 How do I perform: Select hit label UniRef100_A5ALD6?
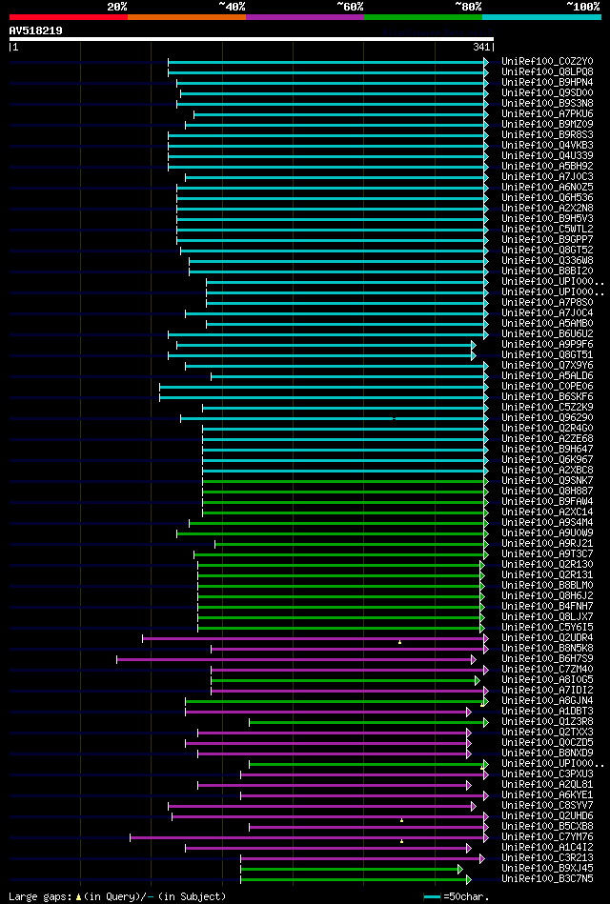547,376
